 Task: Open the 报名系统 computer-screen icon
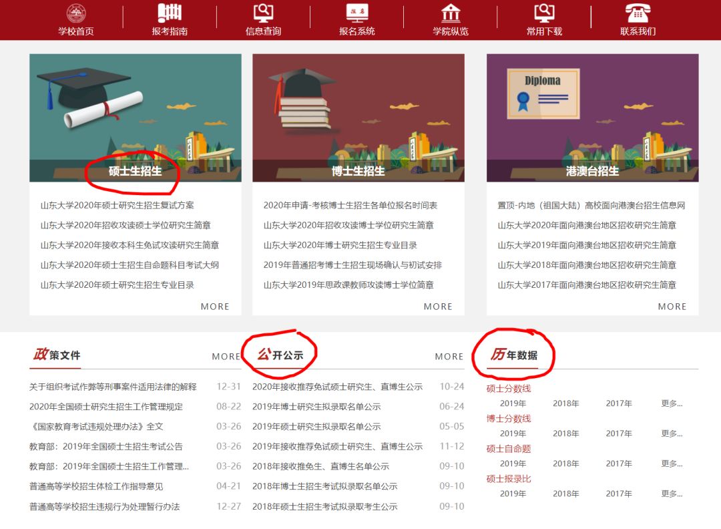(x=357, y=11)
